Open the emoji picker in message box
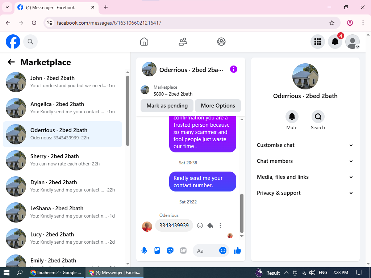371x278 pixels. pos(223,250)
